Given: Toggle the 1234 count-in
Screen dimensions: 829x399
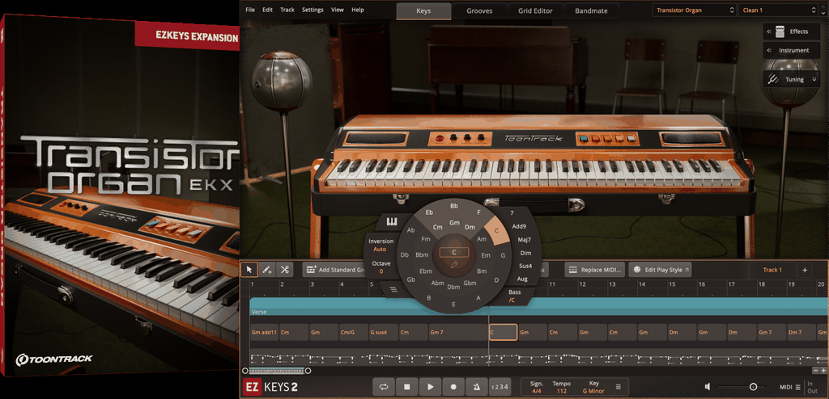Looking at the screenshot, I should click(x=500, y=387).
